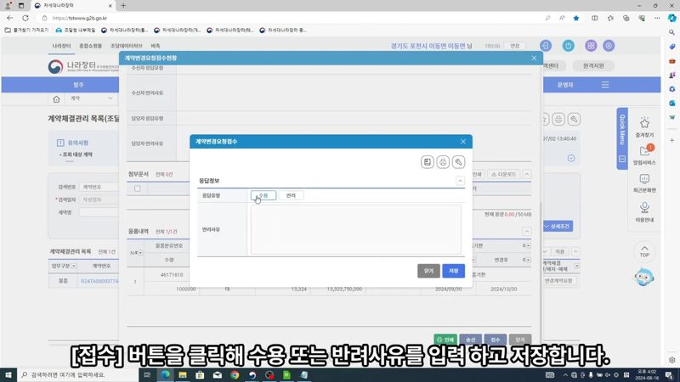This screenshot has width=680, height=382.
Task: Click 닫기 in 계약변경요청접수현황 footer
Action: (520, 340)
